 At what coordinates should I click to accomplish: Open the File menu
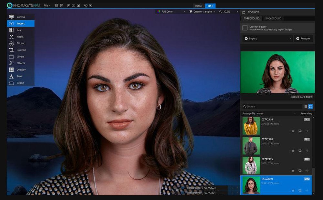(x=47, y=5)
